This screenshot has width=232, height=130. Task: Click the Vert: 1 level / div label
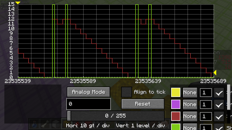coord(140,126)
